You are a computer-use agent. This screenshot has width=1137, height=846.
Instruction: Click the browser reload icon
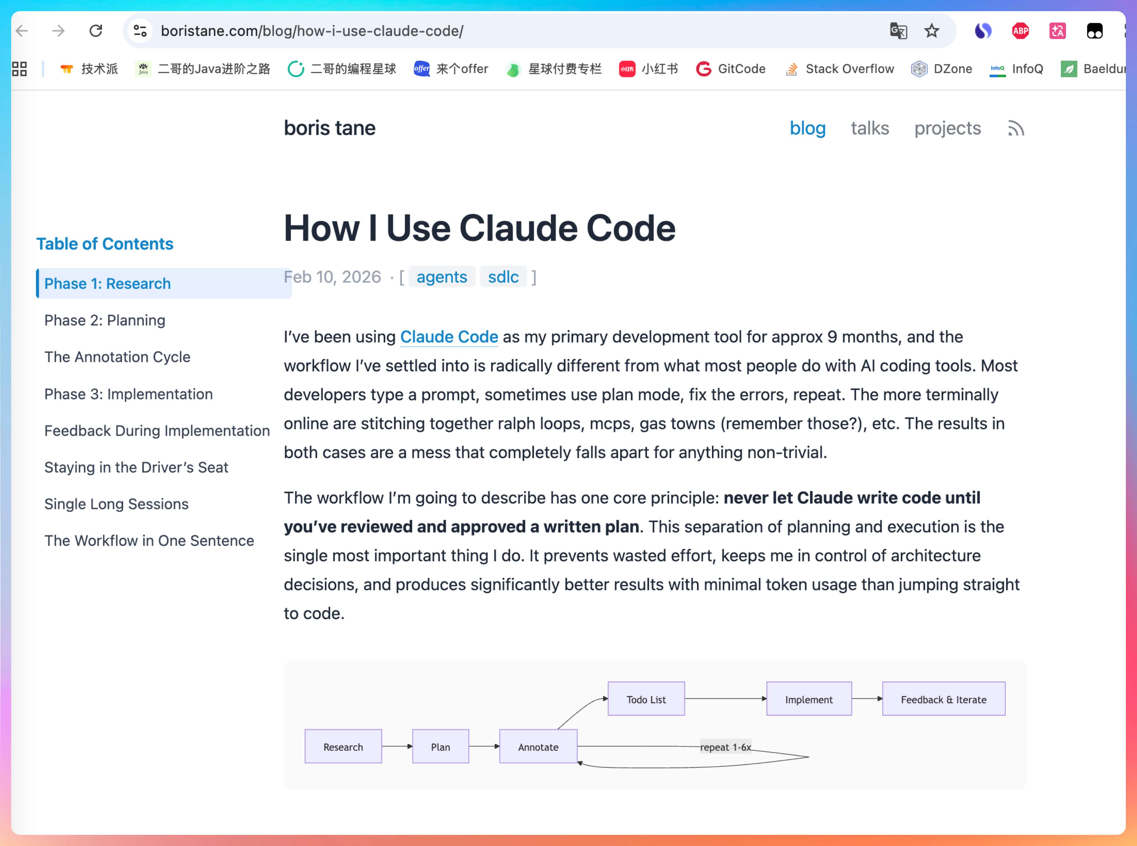(x=96, y=31)
